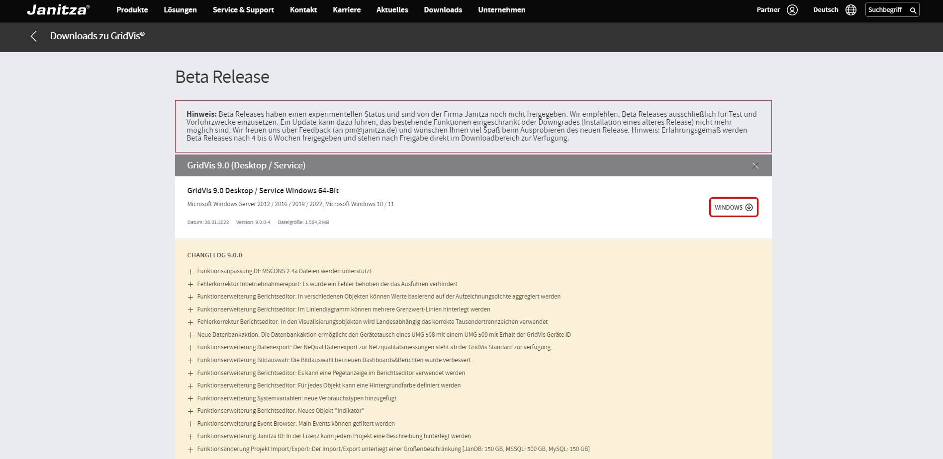Click the Pegelanzeige im Berichtseditor changelog text
This screenshot has height=459, width=943.
coord(331,373)
